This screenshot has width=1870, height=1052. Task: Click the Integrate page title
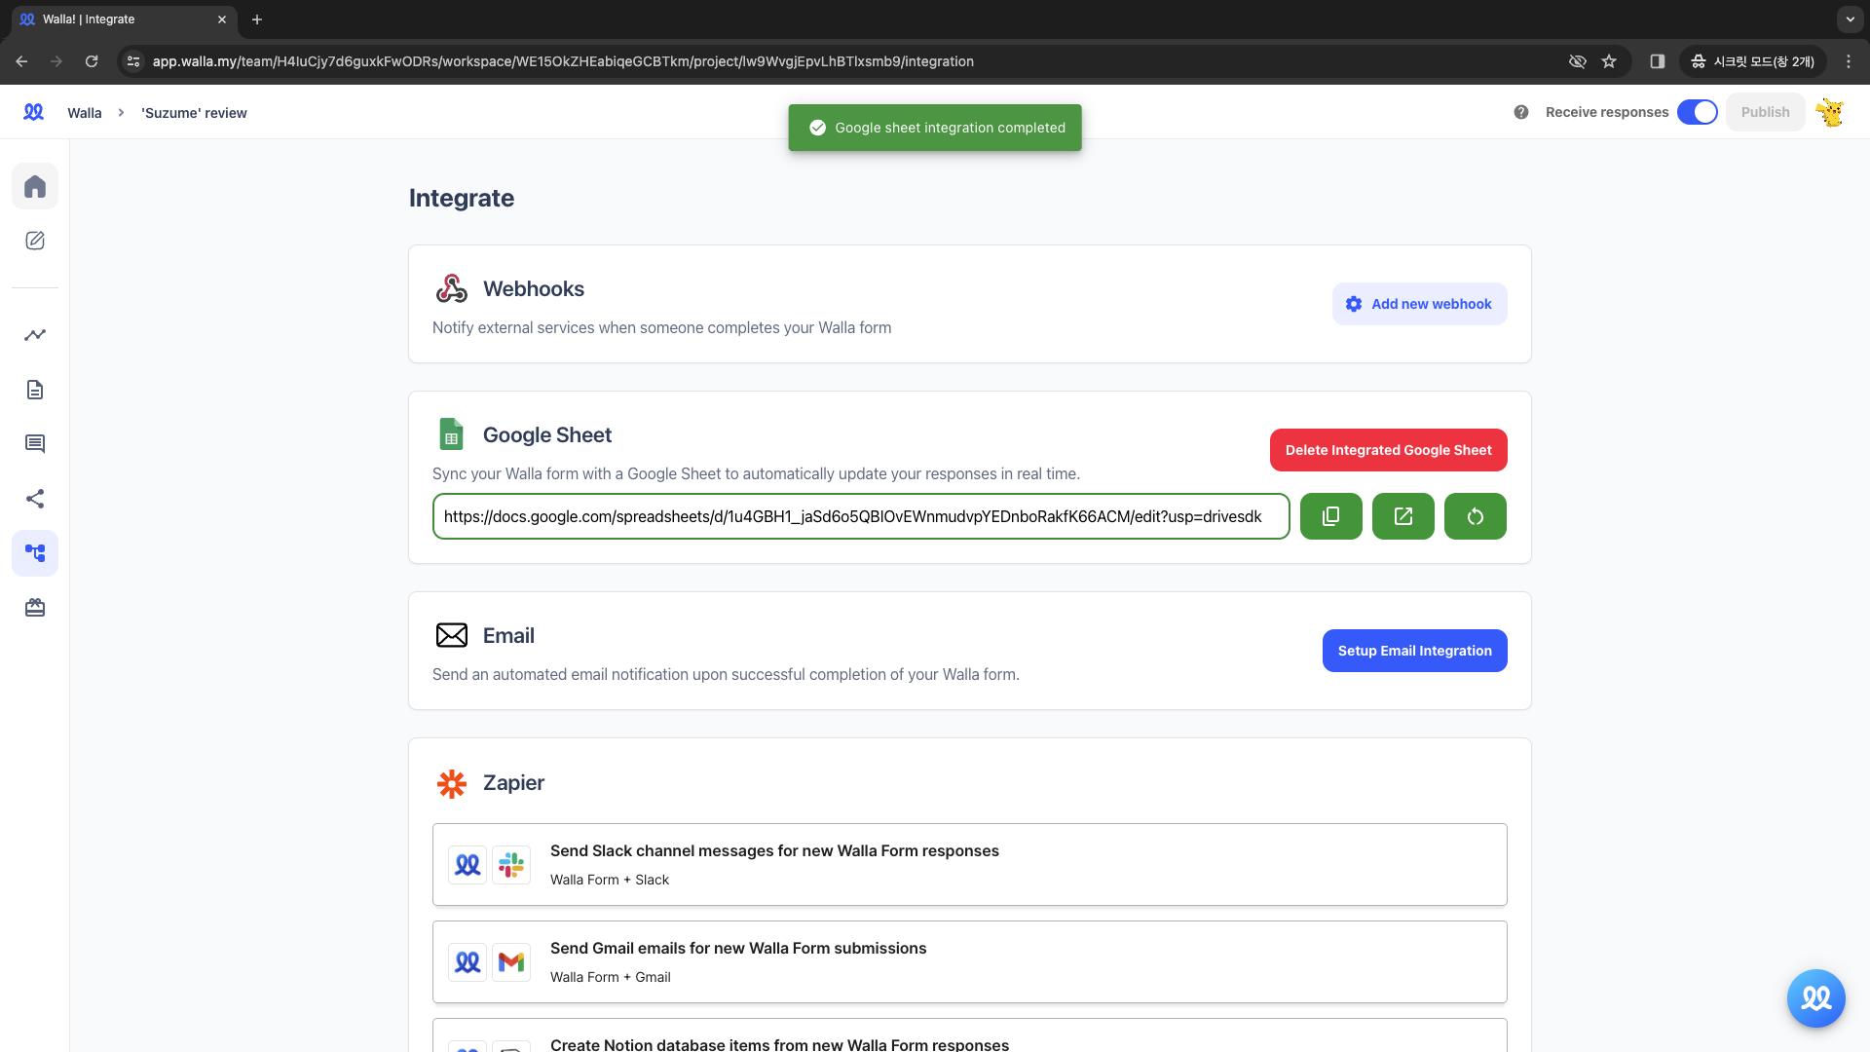click(x=462, y=198)
